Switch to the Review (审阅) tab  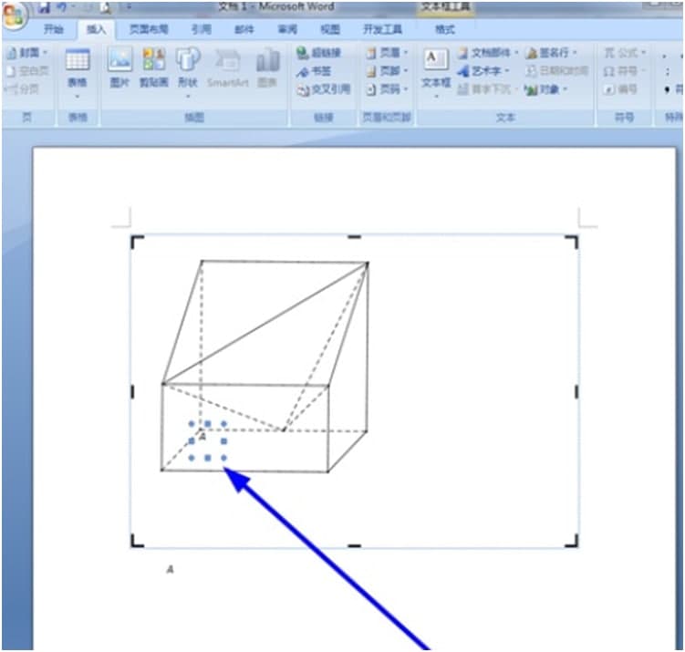(287, 29)
